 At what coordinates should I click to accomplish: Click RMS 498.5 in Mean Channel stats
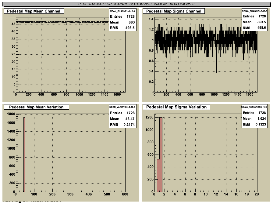(x=122, y=28)
